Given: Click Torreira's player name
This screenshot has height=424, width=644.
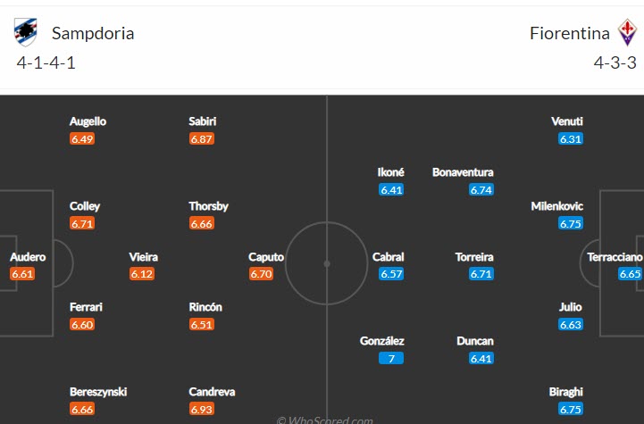Looking at the screenshot, I should coord(474,257).
